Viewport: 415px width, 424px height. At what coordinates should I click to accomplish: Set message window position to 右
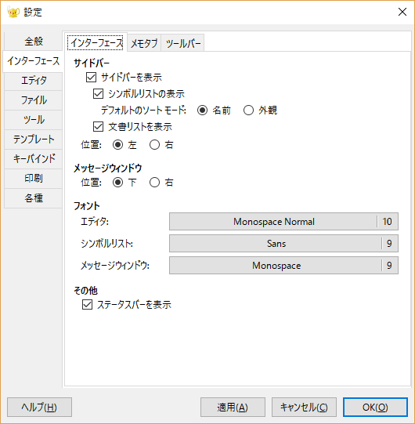click(154, 183)
